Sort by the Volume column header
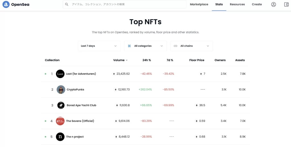291x147 pixels. coord(120,60)
